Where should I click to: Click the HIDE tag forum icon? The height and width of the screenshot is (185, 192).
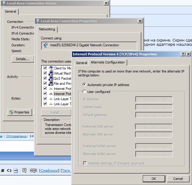click(33, 170)
